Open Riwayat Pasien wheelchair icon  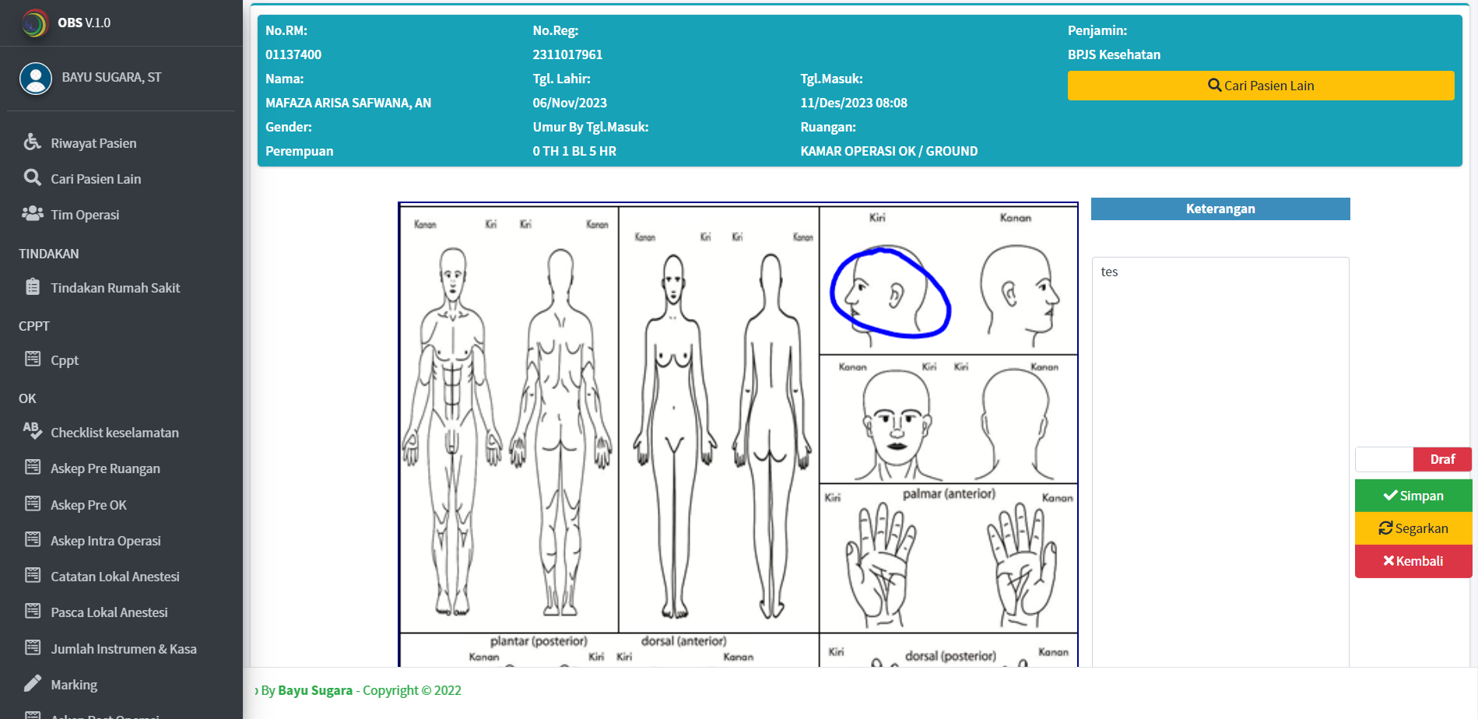[x=32, y=142]
